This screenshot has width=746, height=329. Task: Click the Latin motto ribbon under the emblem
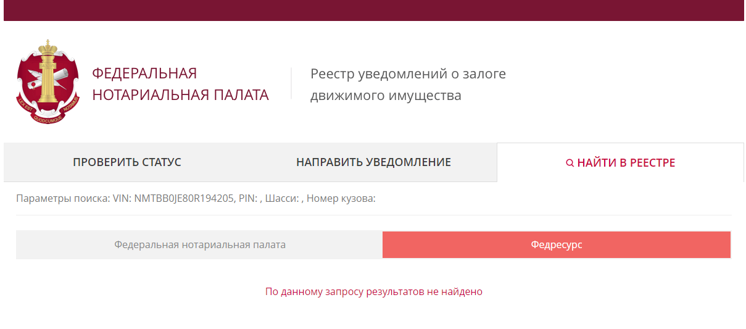tap(48, 111)
